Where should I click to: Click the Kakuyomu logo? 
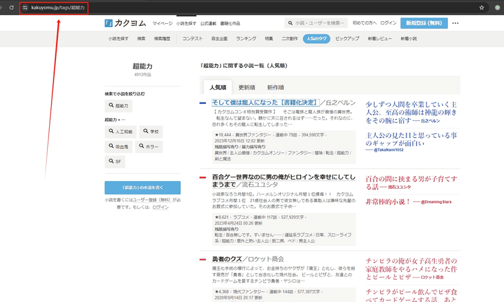[x=125, y=23]
